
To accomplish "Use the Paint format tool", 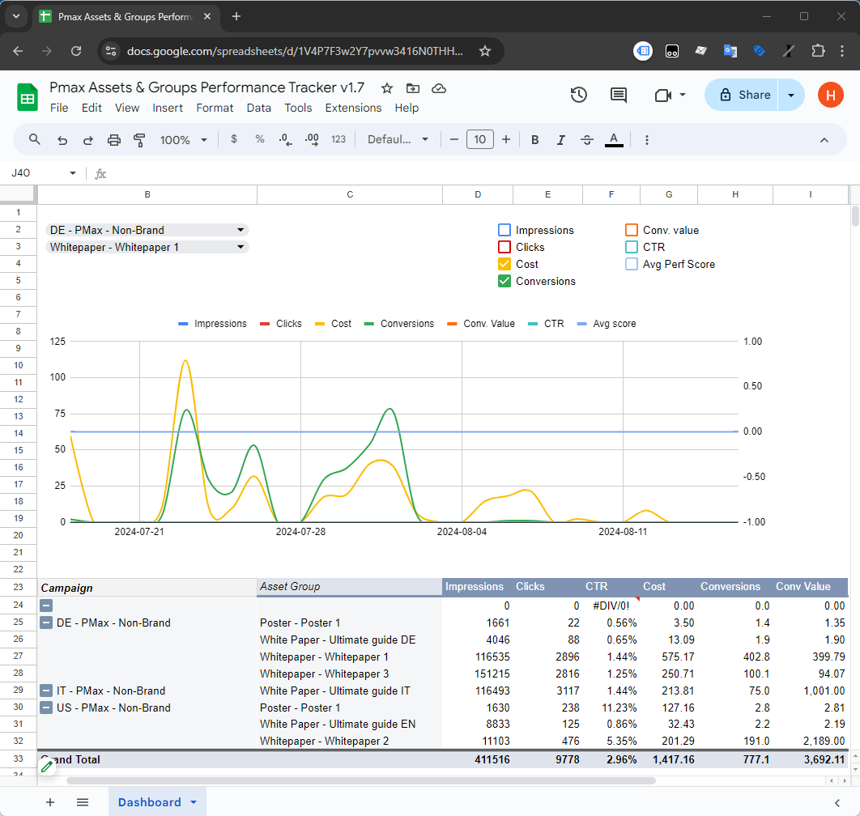I will 138,139.
